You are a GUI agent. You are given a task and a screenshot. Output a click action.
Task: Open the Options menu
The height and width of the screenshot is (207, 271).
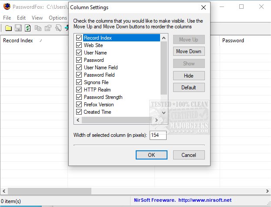(58, 18)
